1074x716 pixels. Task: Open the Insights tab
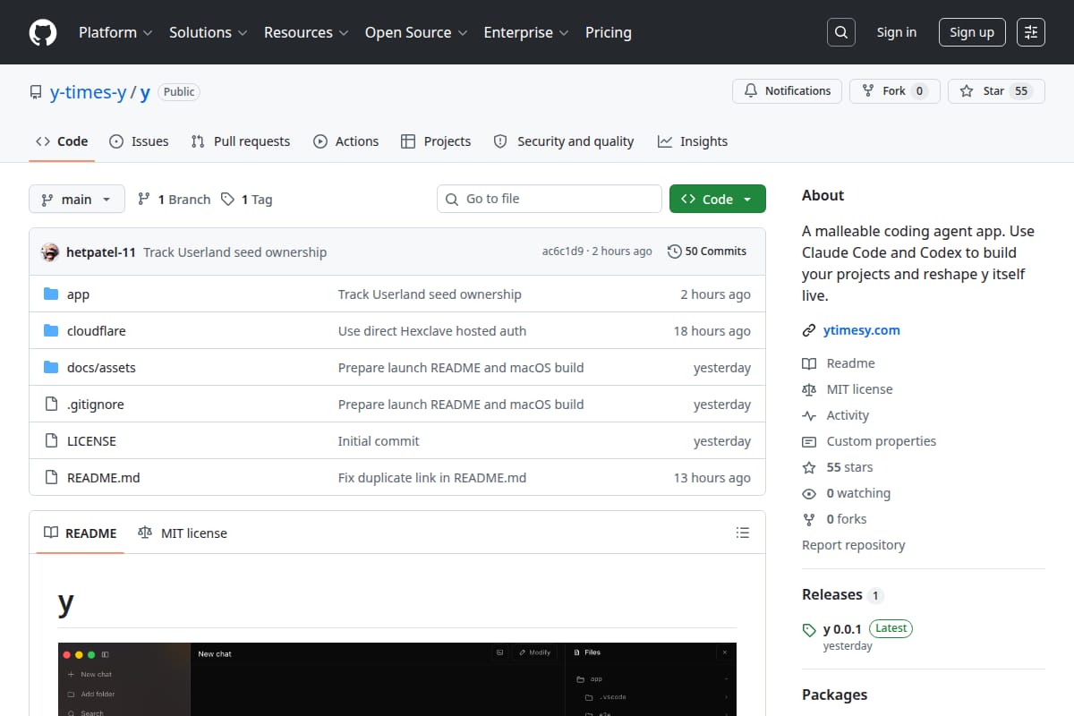[693, 141]
